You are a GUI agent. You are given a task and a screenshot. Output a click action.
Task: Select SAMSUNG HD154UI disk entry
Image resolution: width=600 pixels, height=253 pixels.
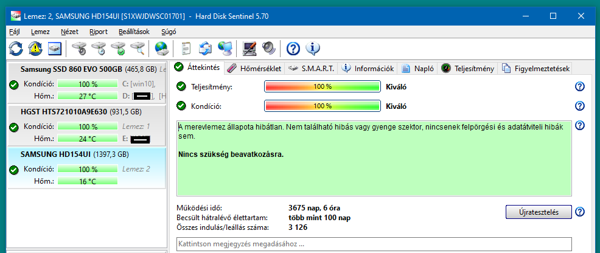[87, 168]
